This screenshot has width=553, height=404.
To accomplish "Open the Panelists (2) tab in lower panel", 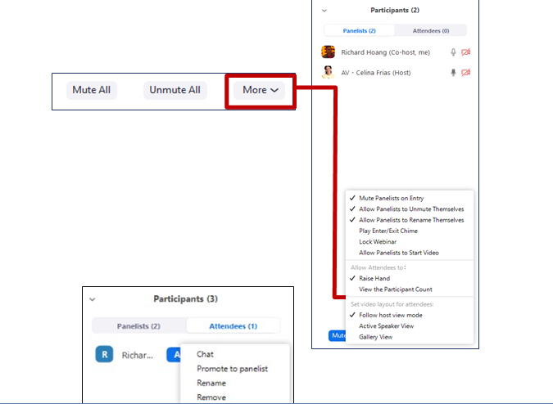I will click(139, 325).
